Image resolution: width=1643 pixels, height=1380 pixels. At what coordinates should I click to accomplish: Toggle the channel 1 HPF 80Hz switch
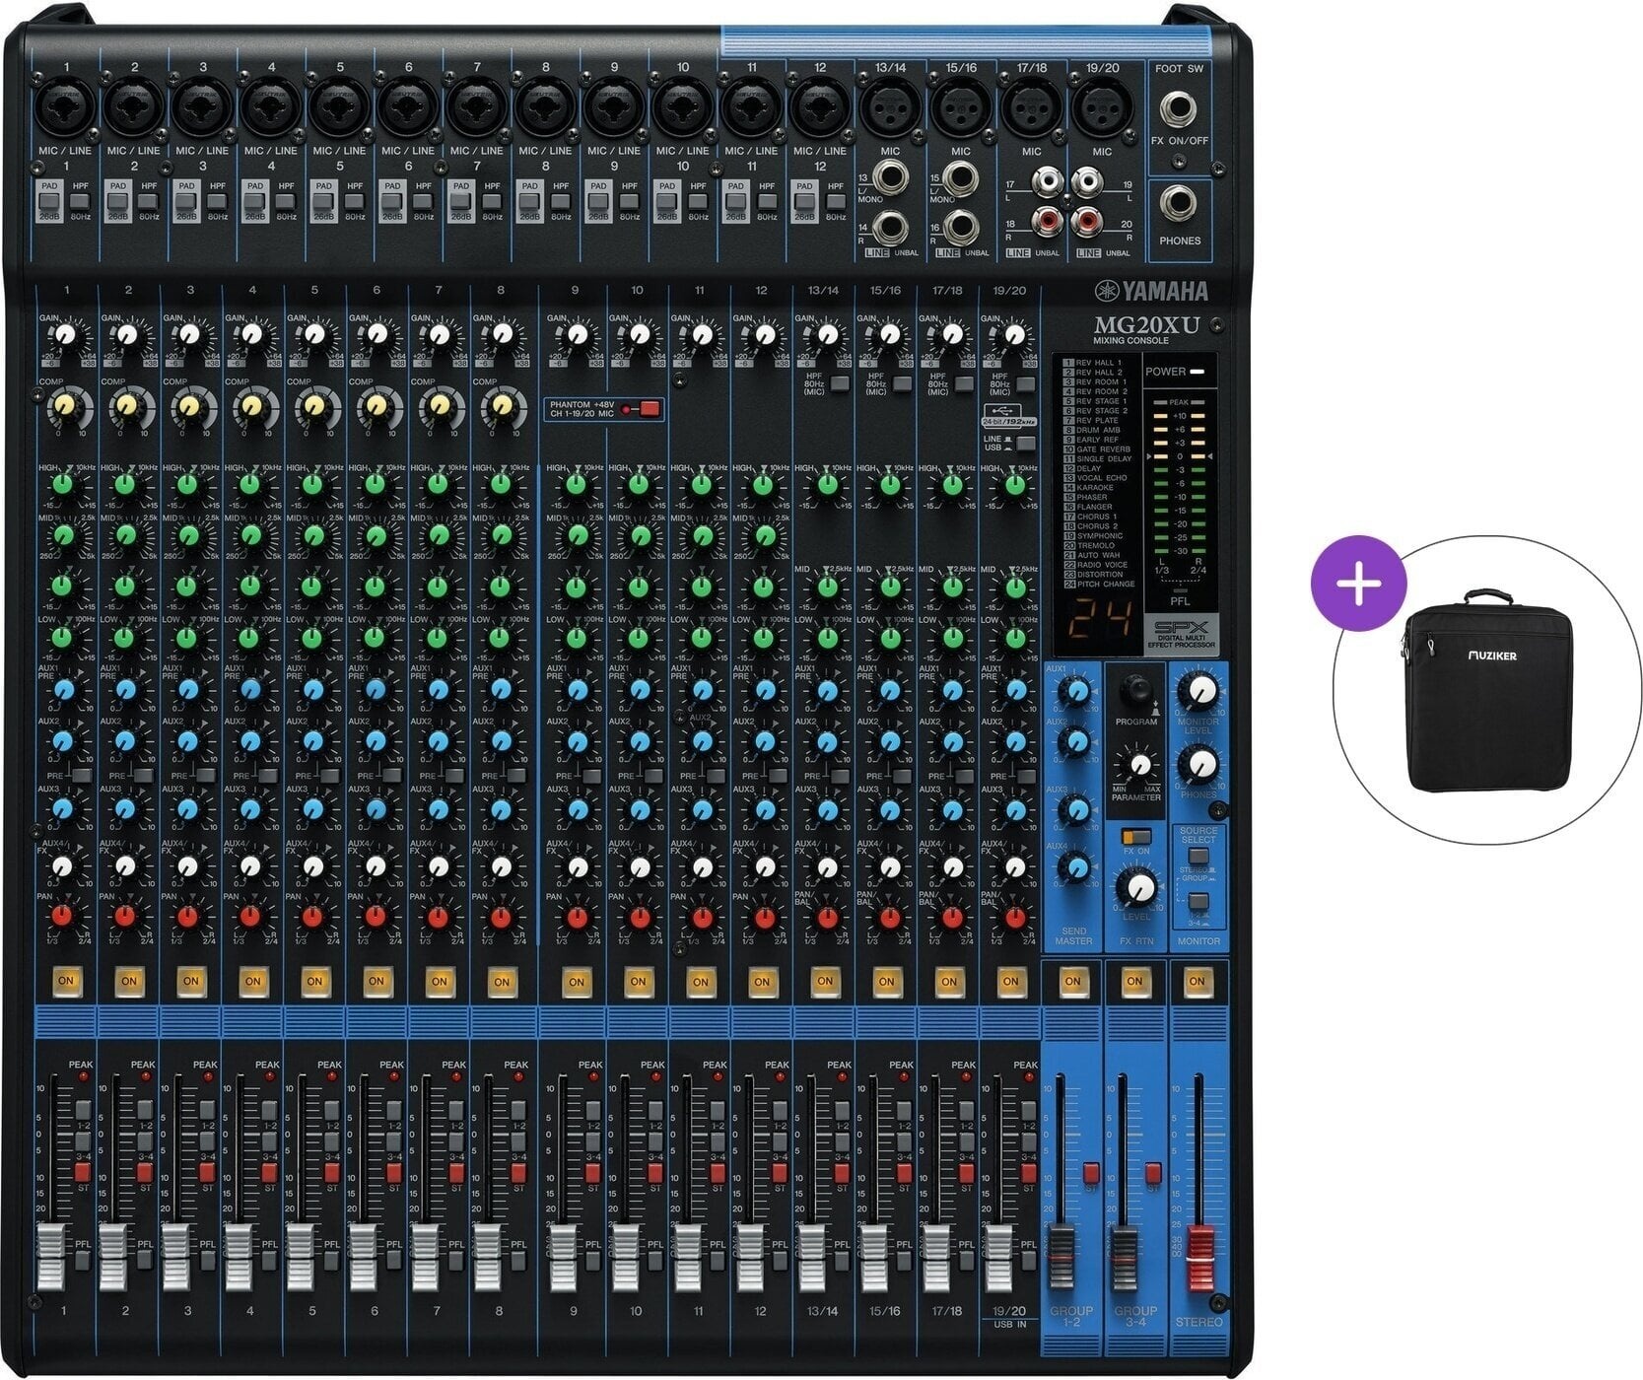[82, 200]
